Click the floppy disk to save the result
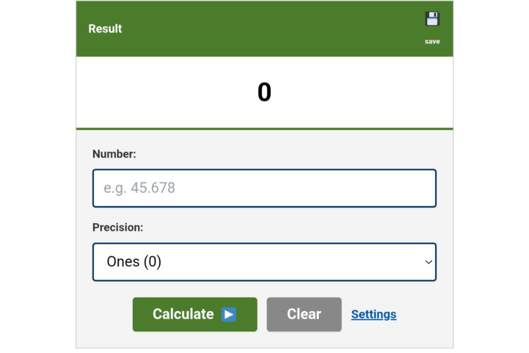This screenshot has height=353, width=529. click(x=432, y=19)
